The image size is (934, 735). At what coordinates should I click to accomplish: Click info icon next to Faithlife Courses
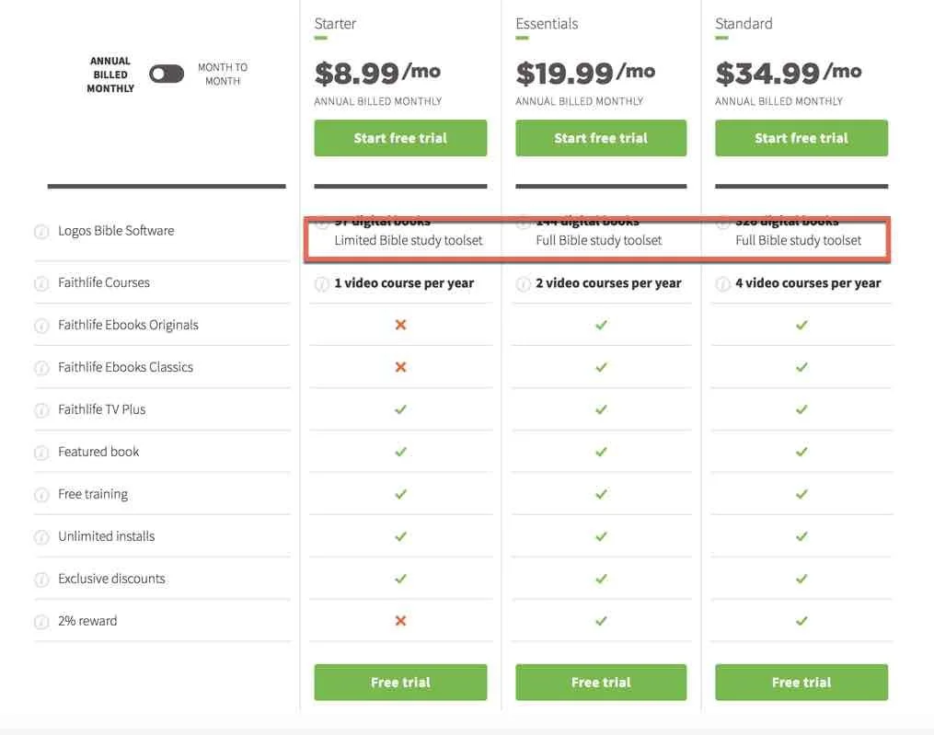tap(41, 283)
